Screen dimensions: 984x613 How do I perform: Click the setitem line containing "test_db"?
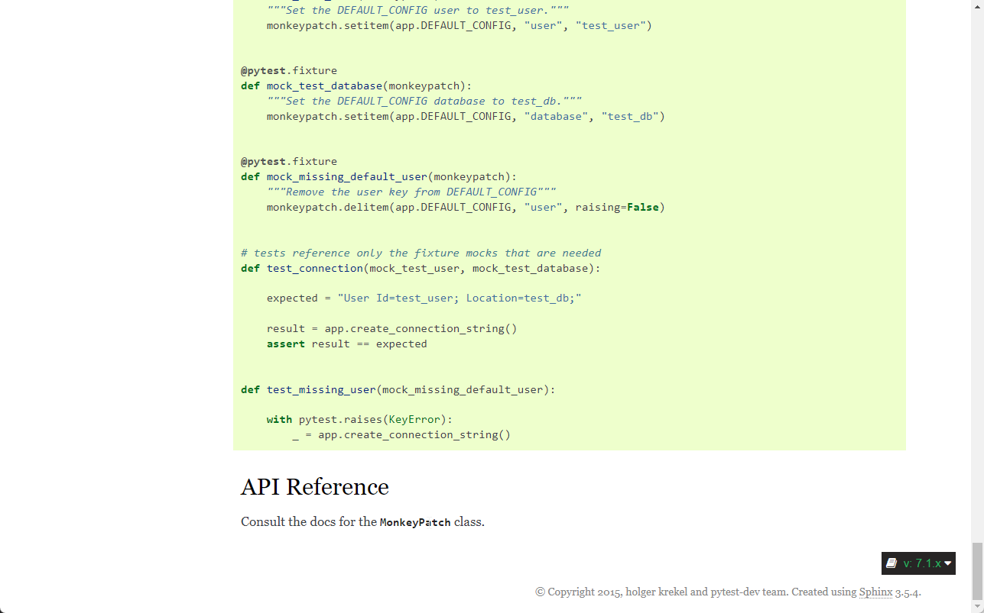[466, 116]
